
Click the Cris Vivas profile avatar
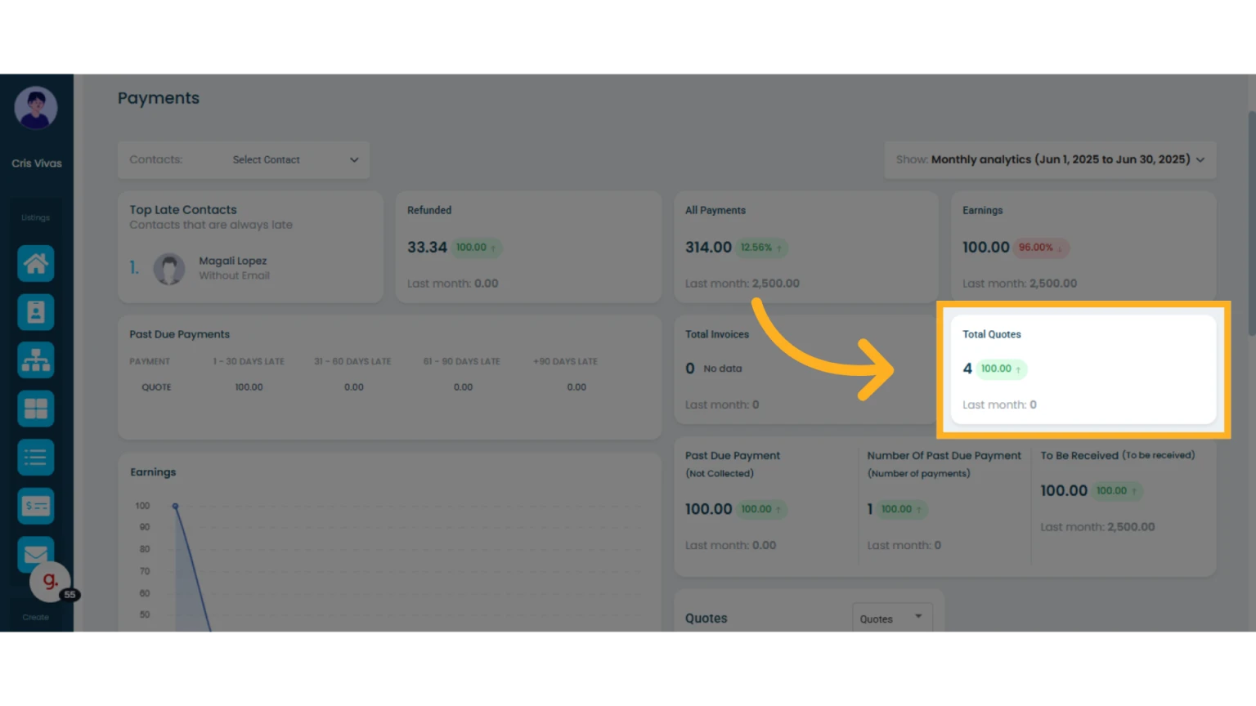(x=36, y=108)
